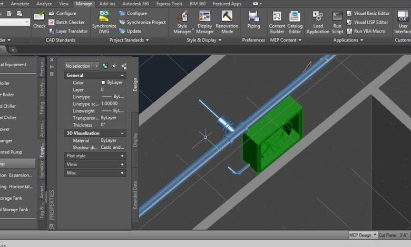This screenshot has height=247, width=411.
Task: Toggle Renovation Mode
Action: click(227, 22)
